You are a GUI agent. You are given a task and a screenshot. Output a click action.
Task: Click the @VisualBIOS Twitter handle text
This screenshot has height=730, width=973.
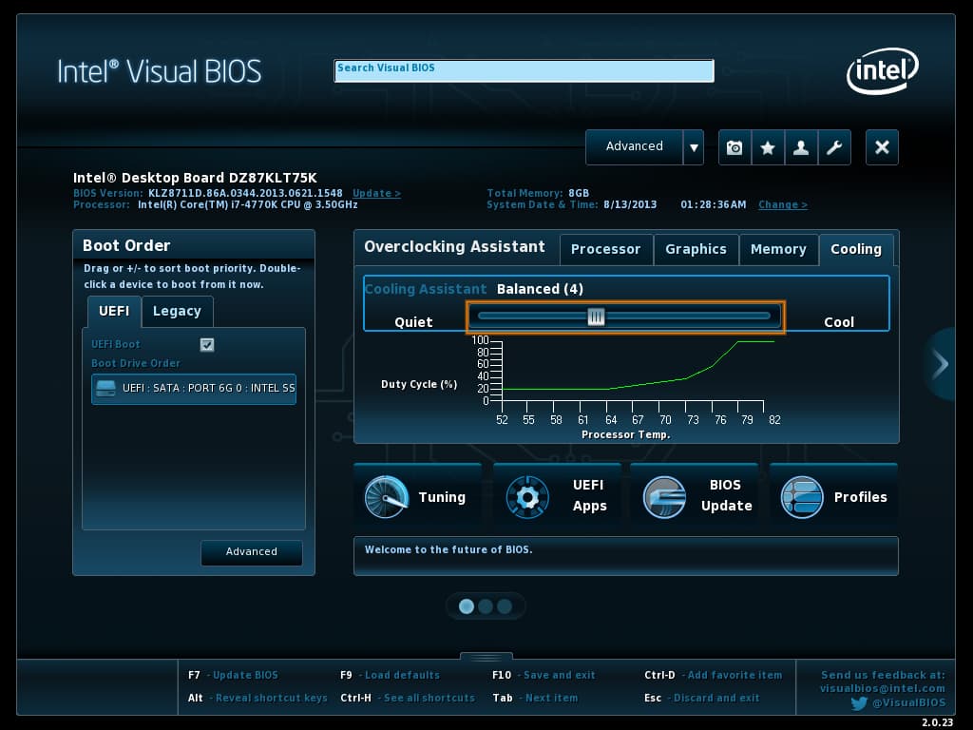909,703
